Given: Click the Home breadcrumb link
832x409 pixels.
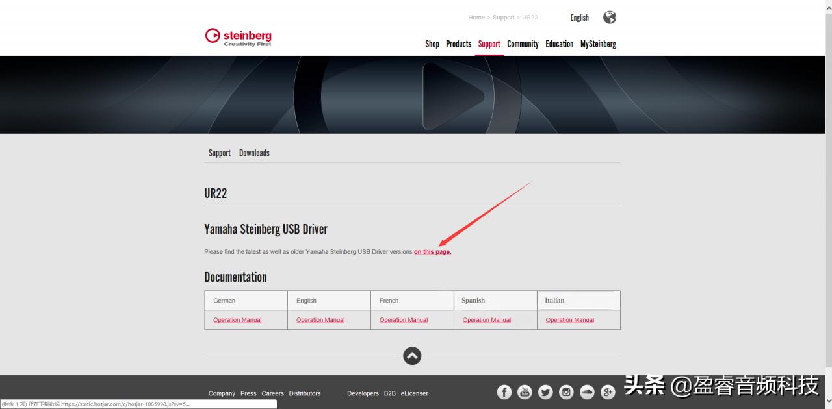Looking at the screenshot, I should point(476,18).
